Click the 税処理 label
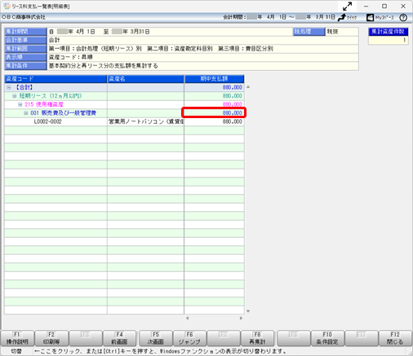 pyautogui.click(x=309, y=32)
